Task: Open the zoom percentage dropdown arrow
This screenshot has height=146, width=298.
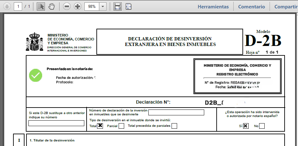Action: tap(103, 7)
